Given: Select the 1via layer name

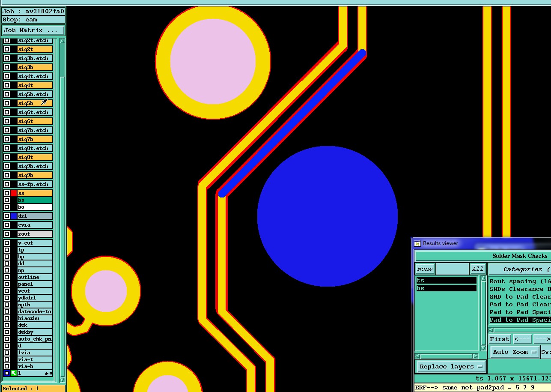Looking at the screenshot, I should pyautogui.click(x=35, y=353).
